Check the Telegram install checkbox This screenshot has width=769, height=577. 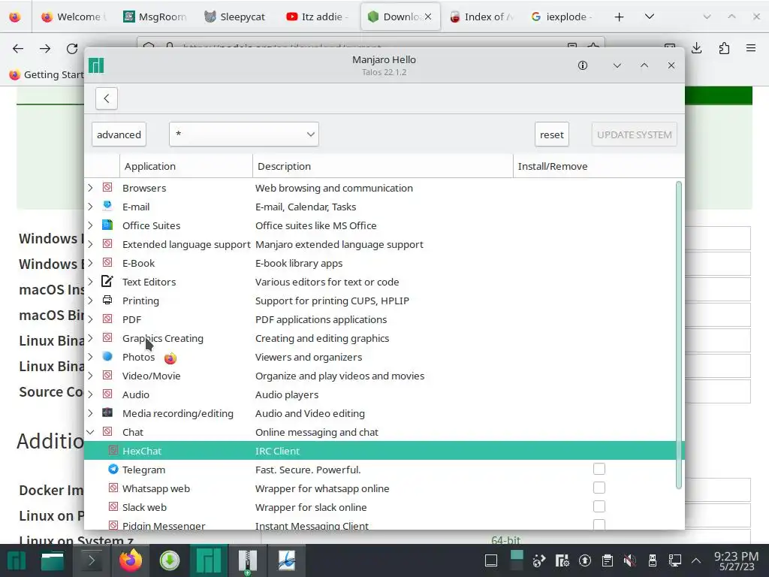[599, 469]
